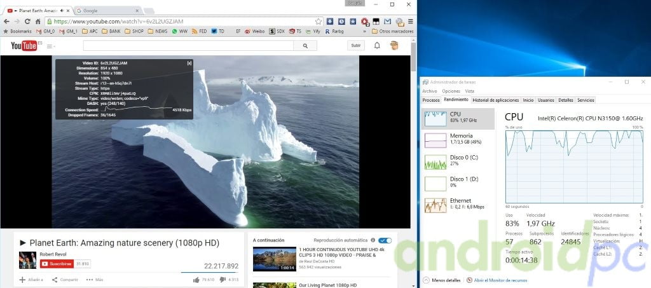This screenshot has height=288, width=651.
Task: Click the Subir upload button
Action: click(x=356, y=46)
